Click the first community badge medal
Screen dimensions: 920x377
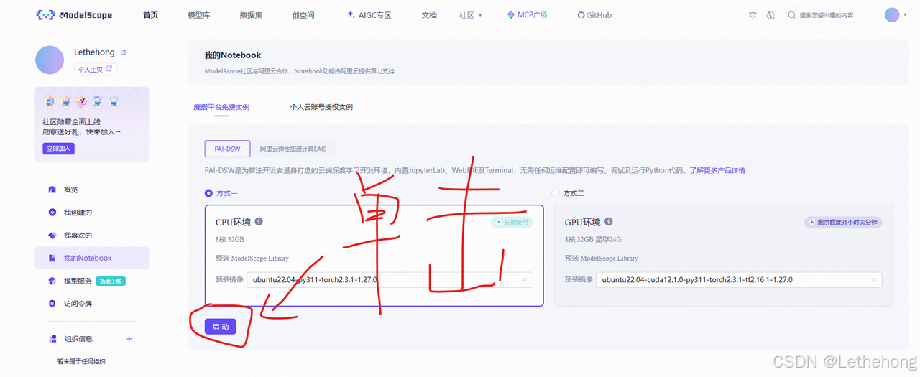pos(50,101)
